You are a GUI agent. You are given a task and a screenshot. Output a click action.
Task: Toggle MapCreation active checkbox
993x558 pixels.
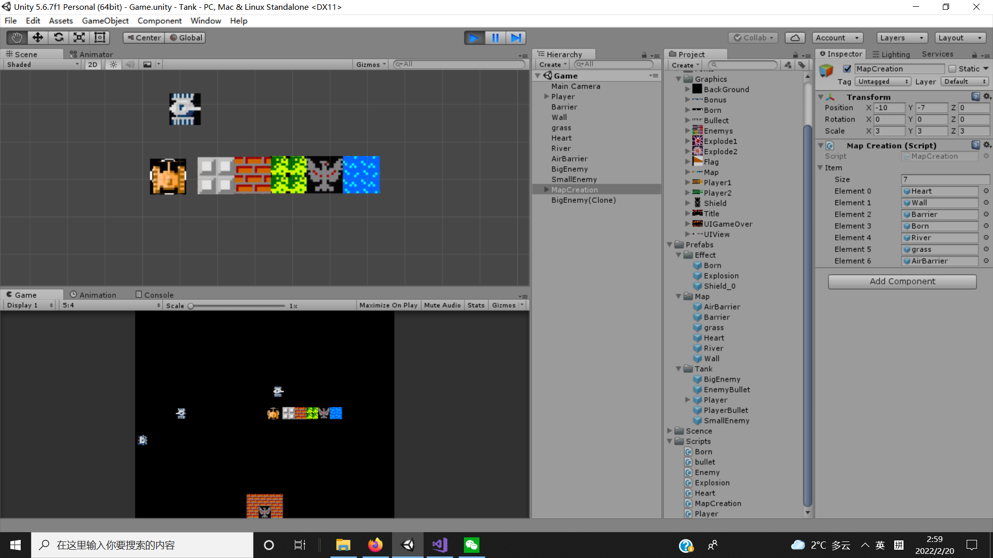click(847, 69)
